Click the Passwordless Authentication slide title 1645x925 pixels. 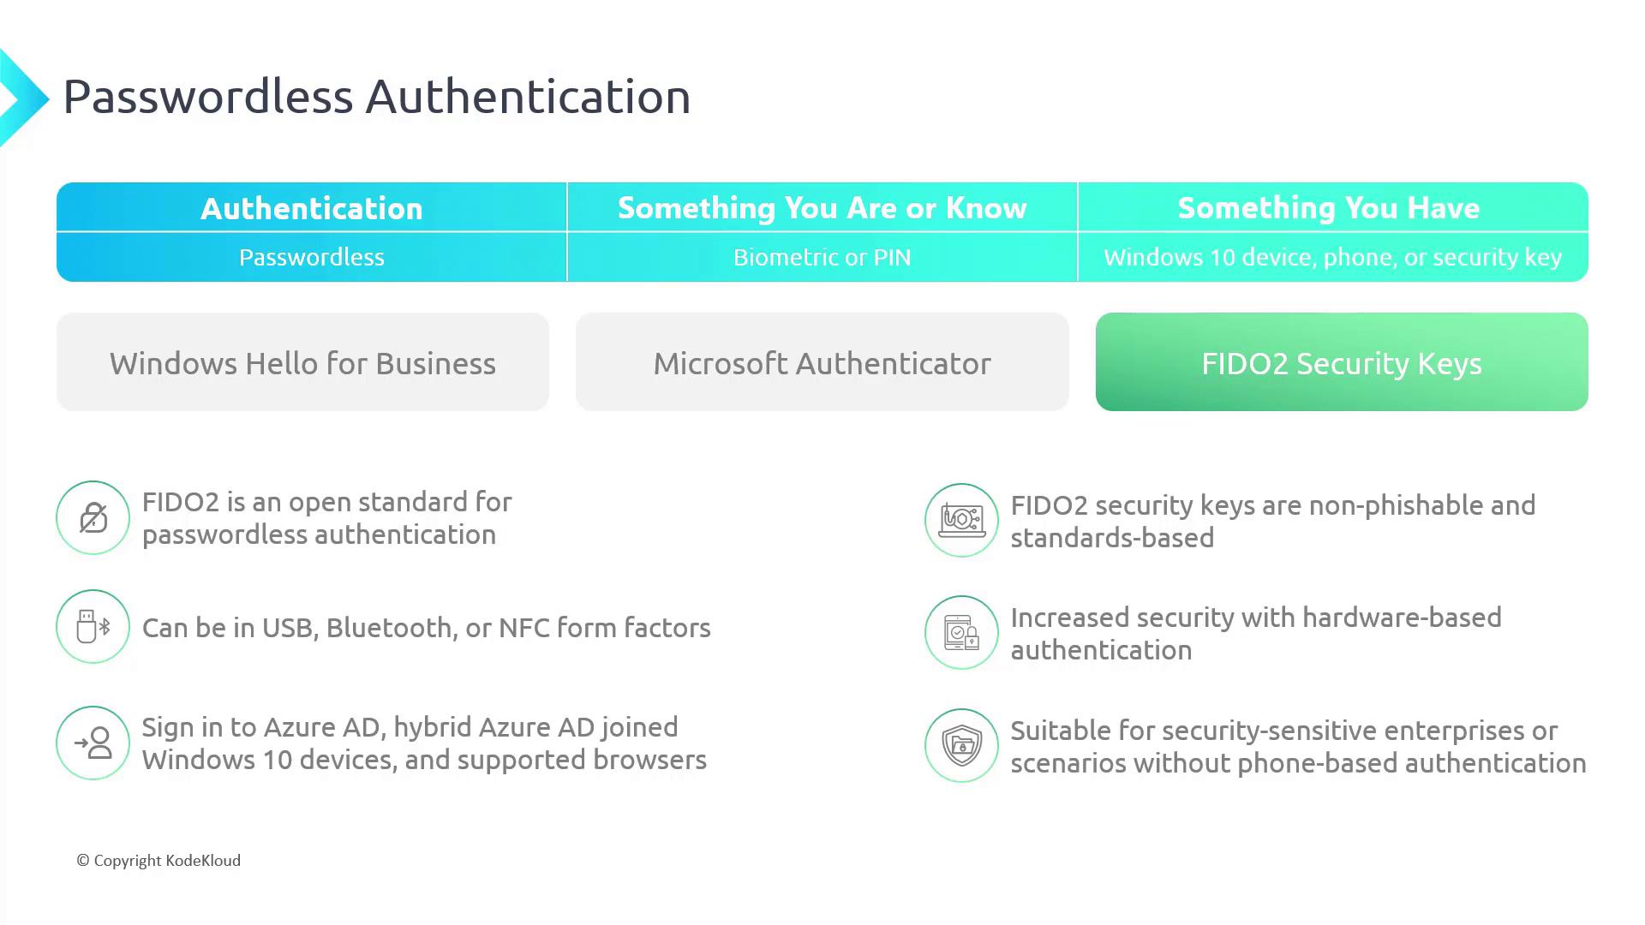377,96
